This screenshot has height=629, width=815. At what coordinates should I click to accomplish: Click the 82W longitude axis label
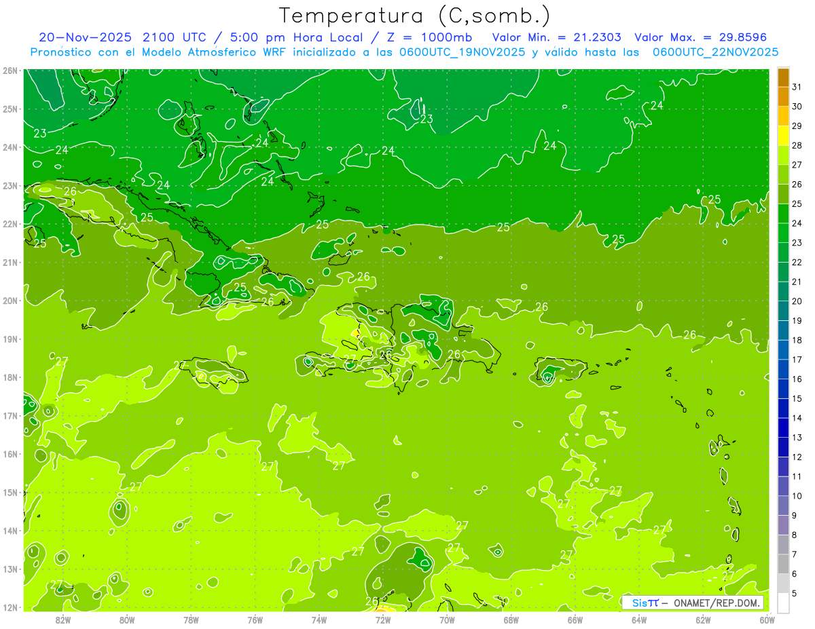(62, 620)
